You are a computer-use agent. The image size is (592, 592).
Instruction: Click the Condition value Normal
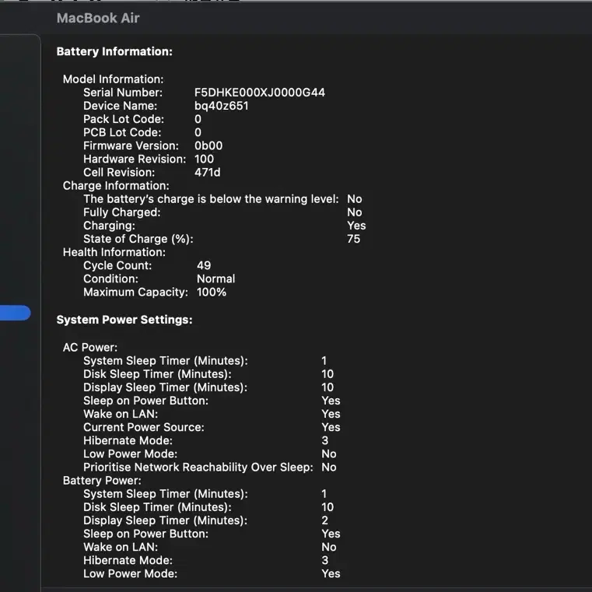(x=216, y=279)
